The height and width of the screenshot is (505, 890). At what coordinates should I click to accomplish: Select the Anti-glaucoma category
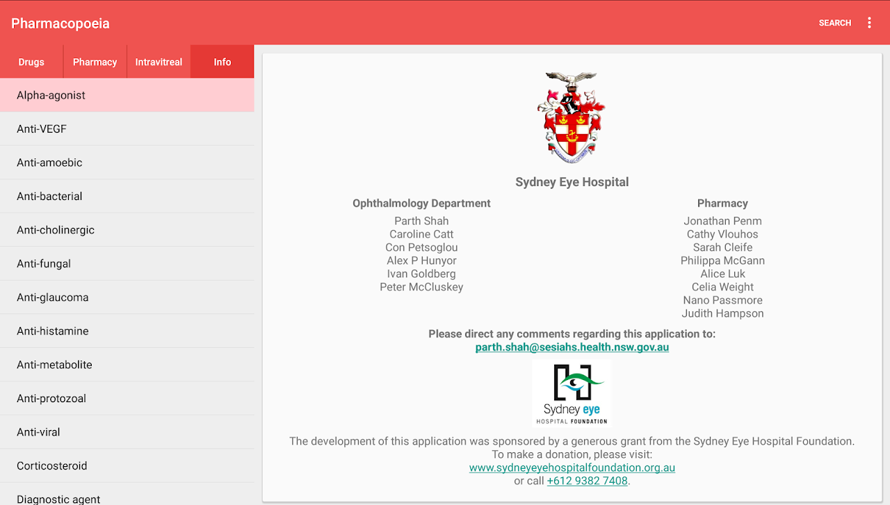pyautogui.click(x=127, y=297)
